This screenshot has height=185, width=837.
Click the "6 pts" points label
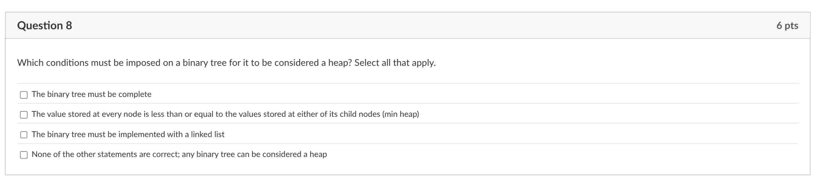(787, 25)
